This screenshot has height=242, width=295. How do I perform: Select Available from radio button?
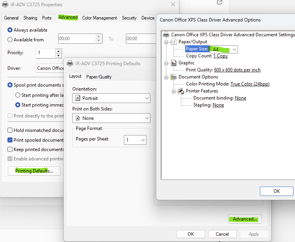10,40
